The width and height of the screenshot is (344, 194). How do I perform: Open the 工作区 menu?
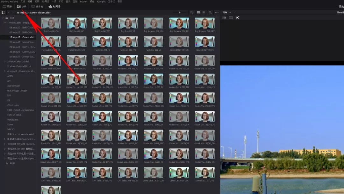click(111, 2)
